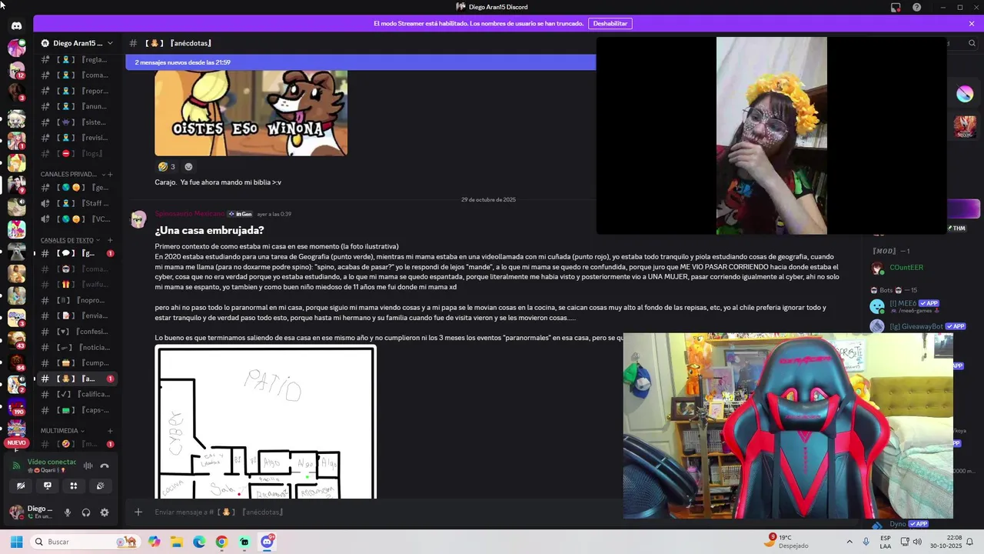Open user settings gear
984x554 pixels.
tap(105, 512)
